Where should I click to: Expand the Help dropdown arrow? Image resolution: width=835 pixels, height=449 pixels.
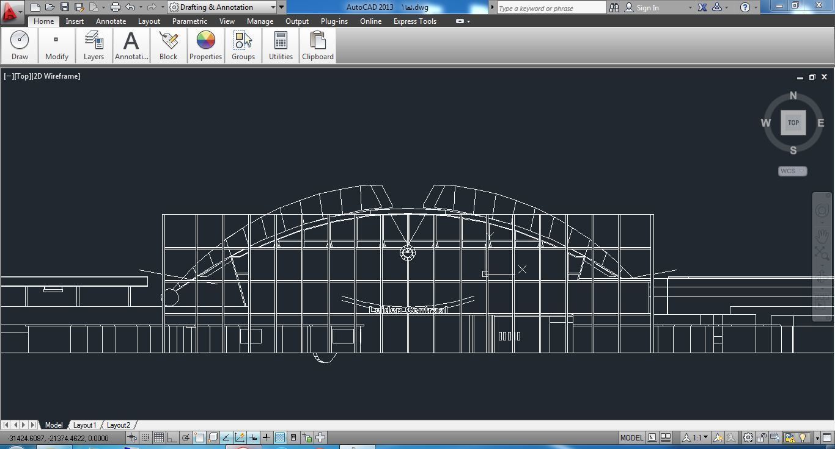pyautogui.click(x=756, y=7)
